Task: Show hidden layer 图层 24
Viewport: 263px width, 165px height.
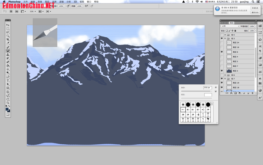Action: (222, 43)
